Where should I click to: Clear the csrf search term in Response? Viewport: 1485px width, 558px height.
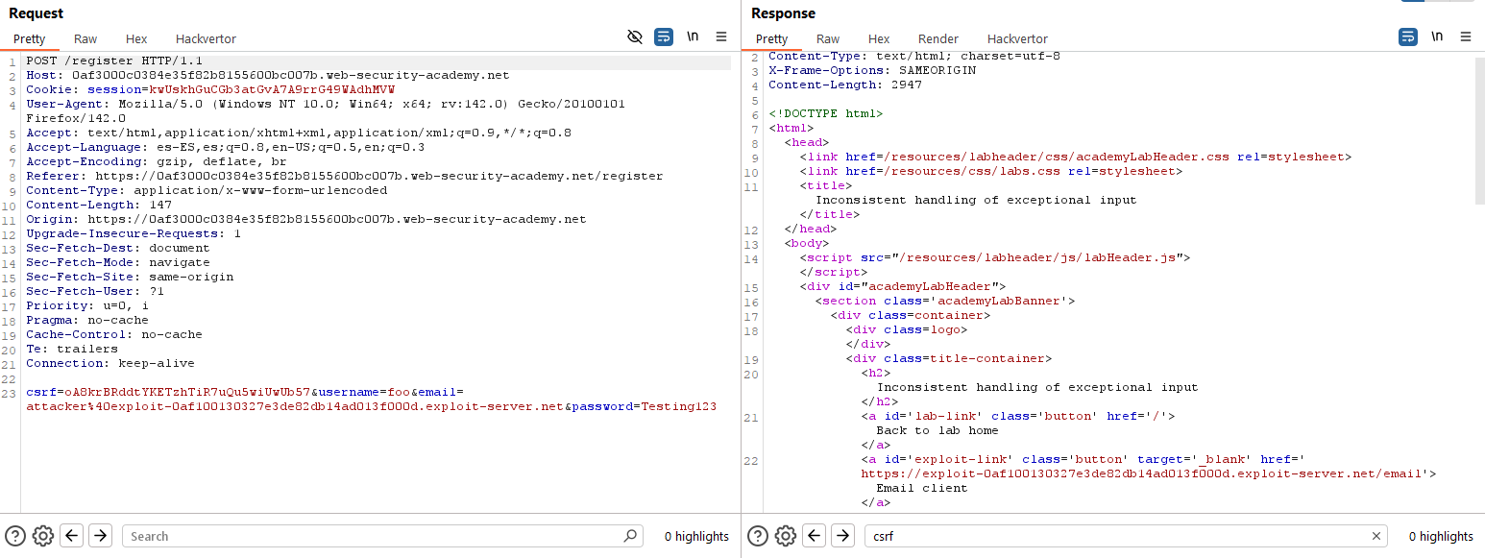pos(1375,536)
